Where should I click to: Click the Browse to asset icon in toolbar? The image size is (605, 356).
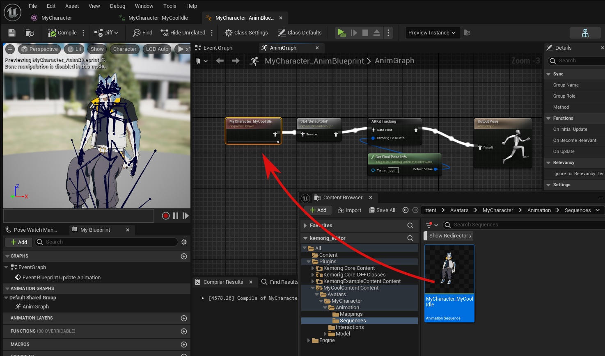pyautogui.click(x=30, y=33)
